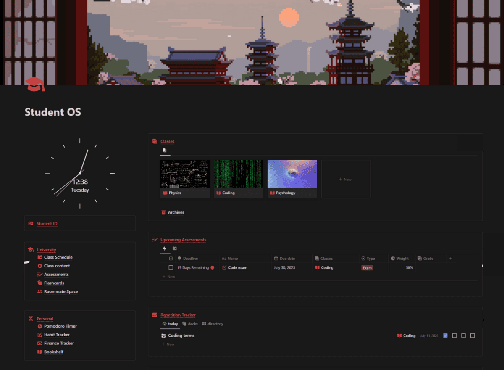Click the red graduation cap page icon
Viewport: 504px width, 370px height.
coord(34,84)
